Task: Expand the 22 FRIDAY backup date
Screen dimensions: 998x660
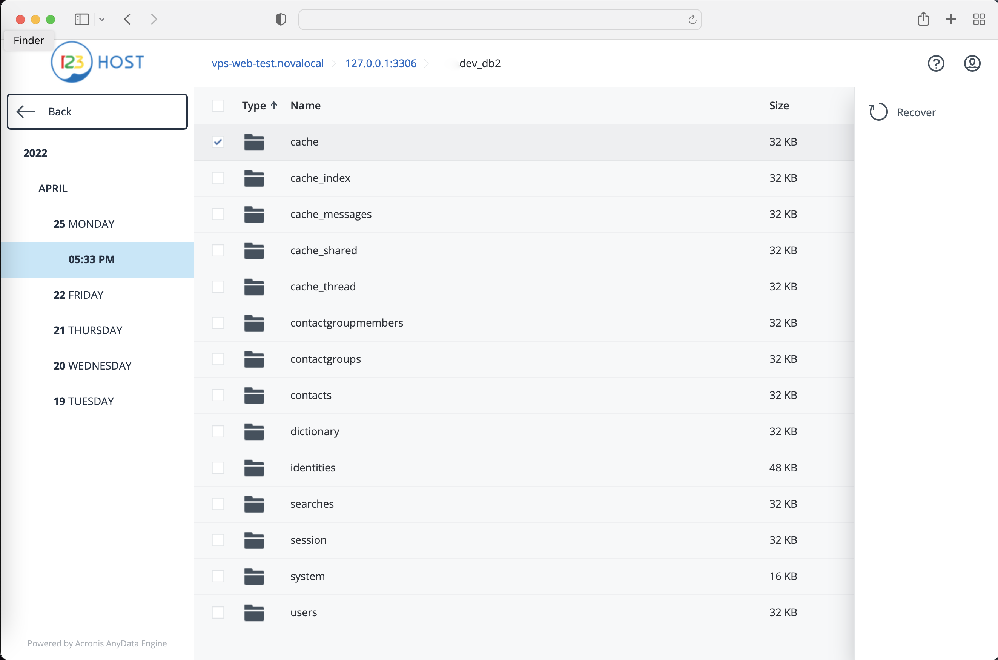Action: coord(78,295)
